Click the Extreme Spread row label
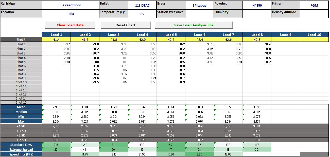 (21, 150)
